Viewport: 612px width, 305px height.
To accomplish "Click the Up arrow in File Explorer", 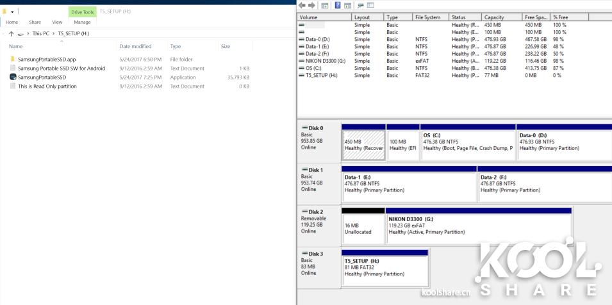I will click(x=12, y=33).
